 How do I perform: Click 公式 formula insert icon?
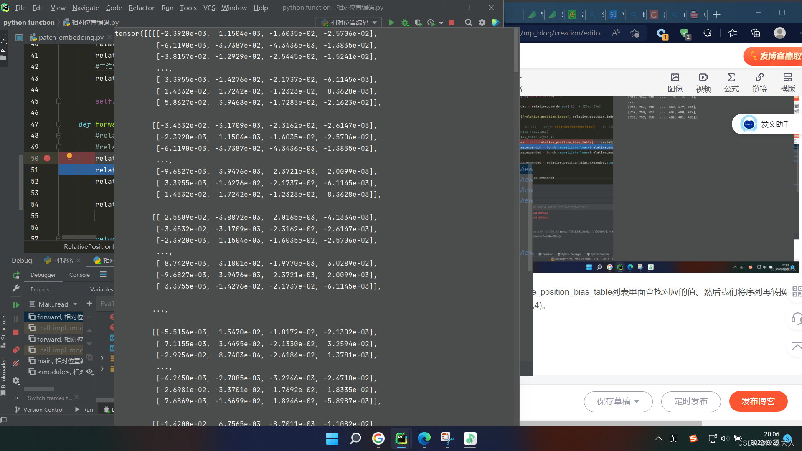731,82
